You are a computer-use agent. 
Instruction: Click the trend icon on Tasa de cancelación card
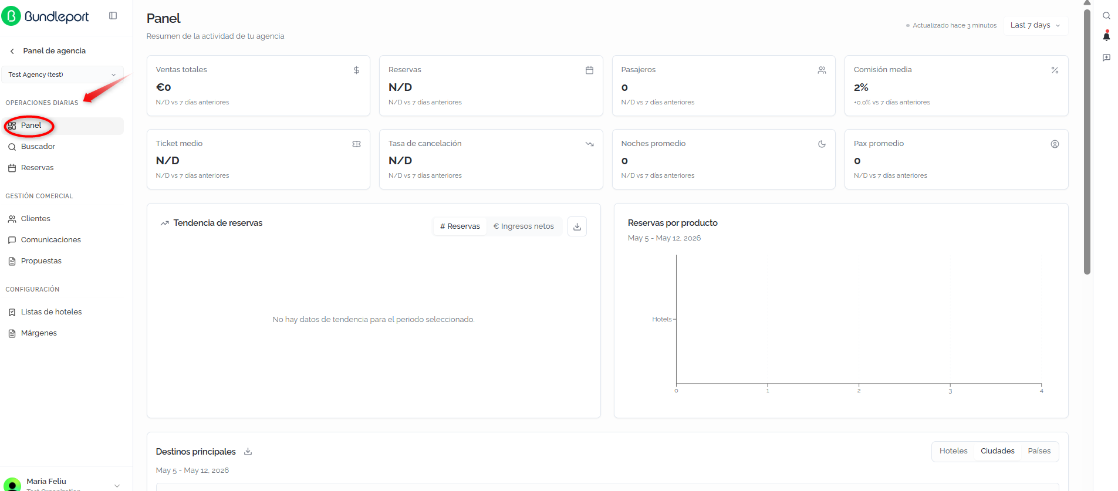589,144
